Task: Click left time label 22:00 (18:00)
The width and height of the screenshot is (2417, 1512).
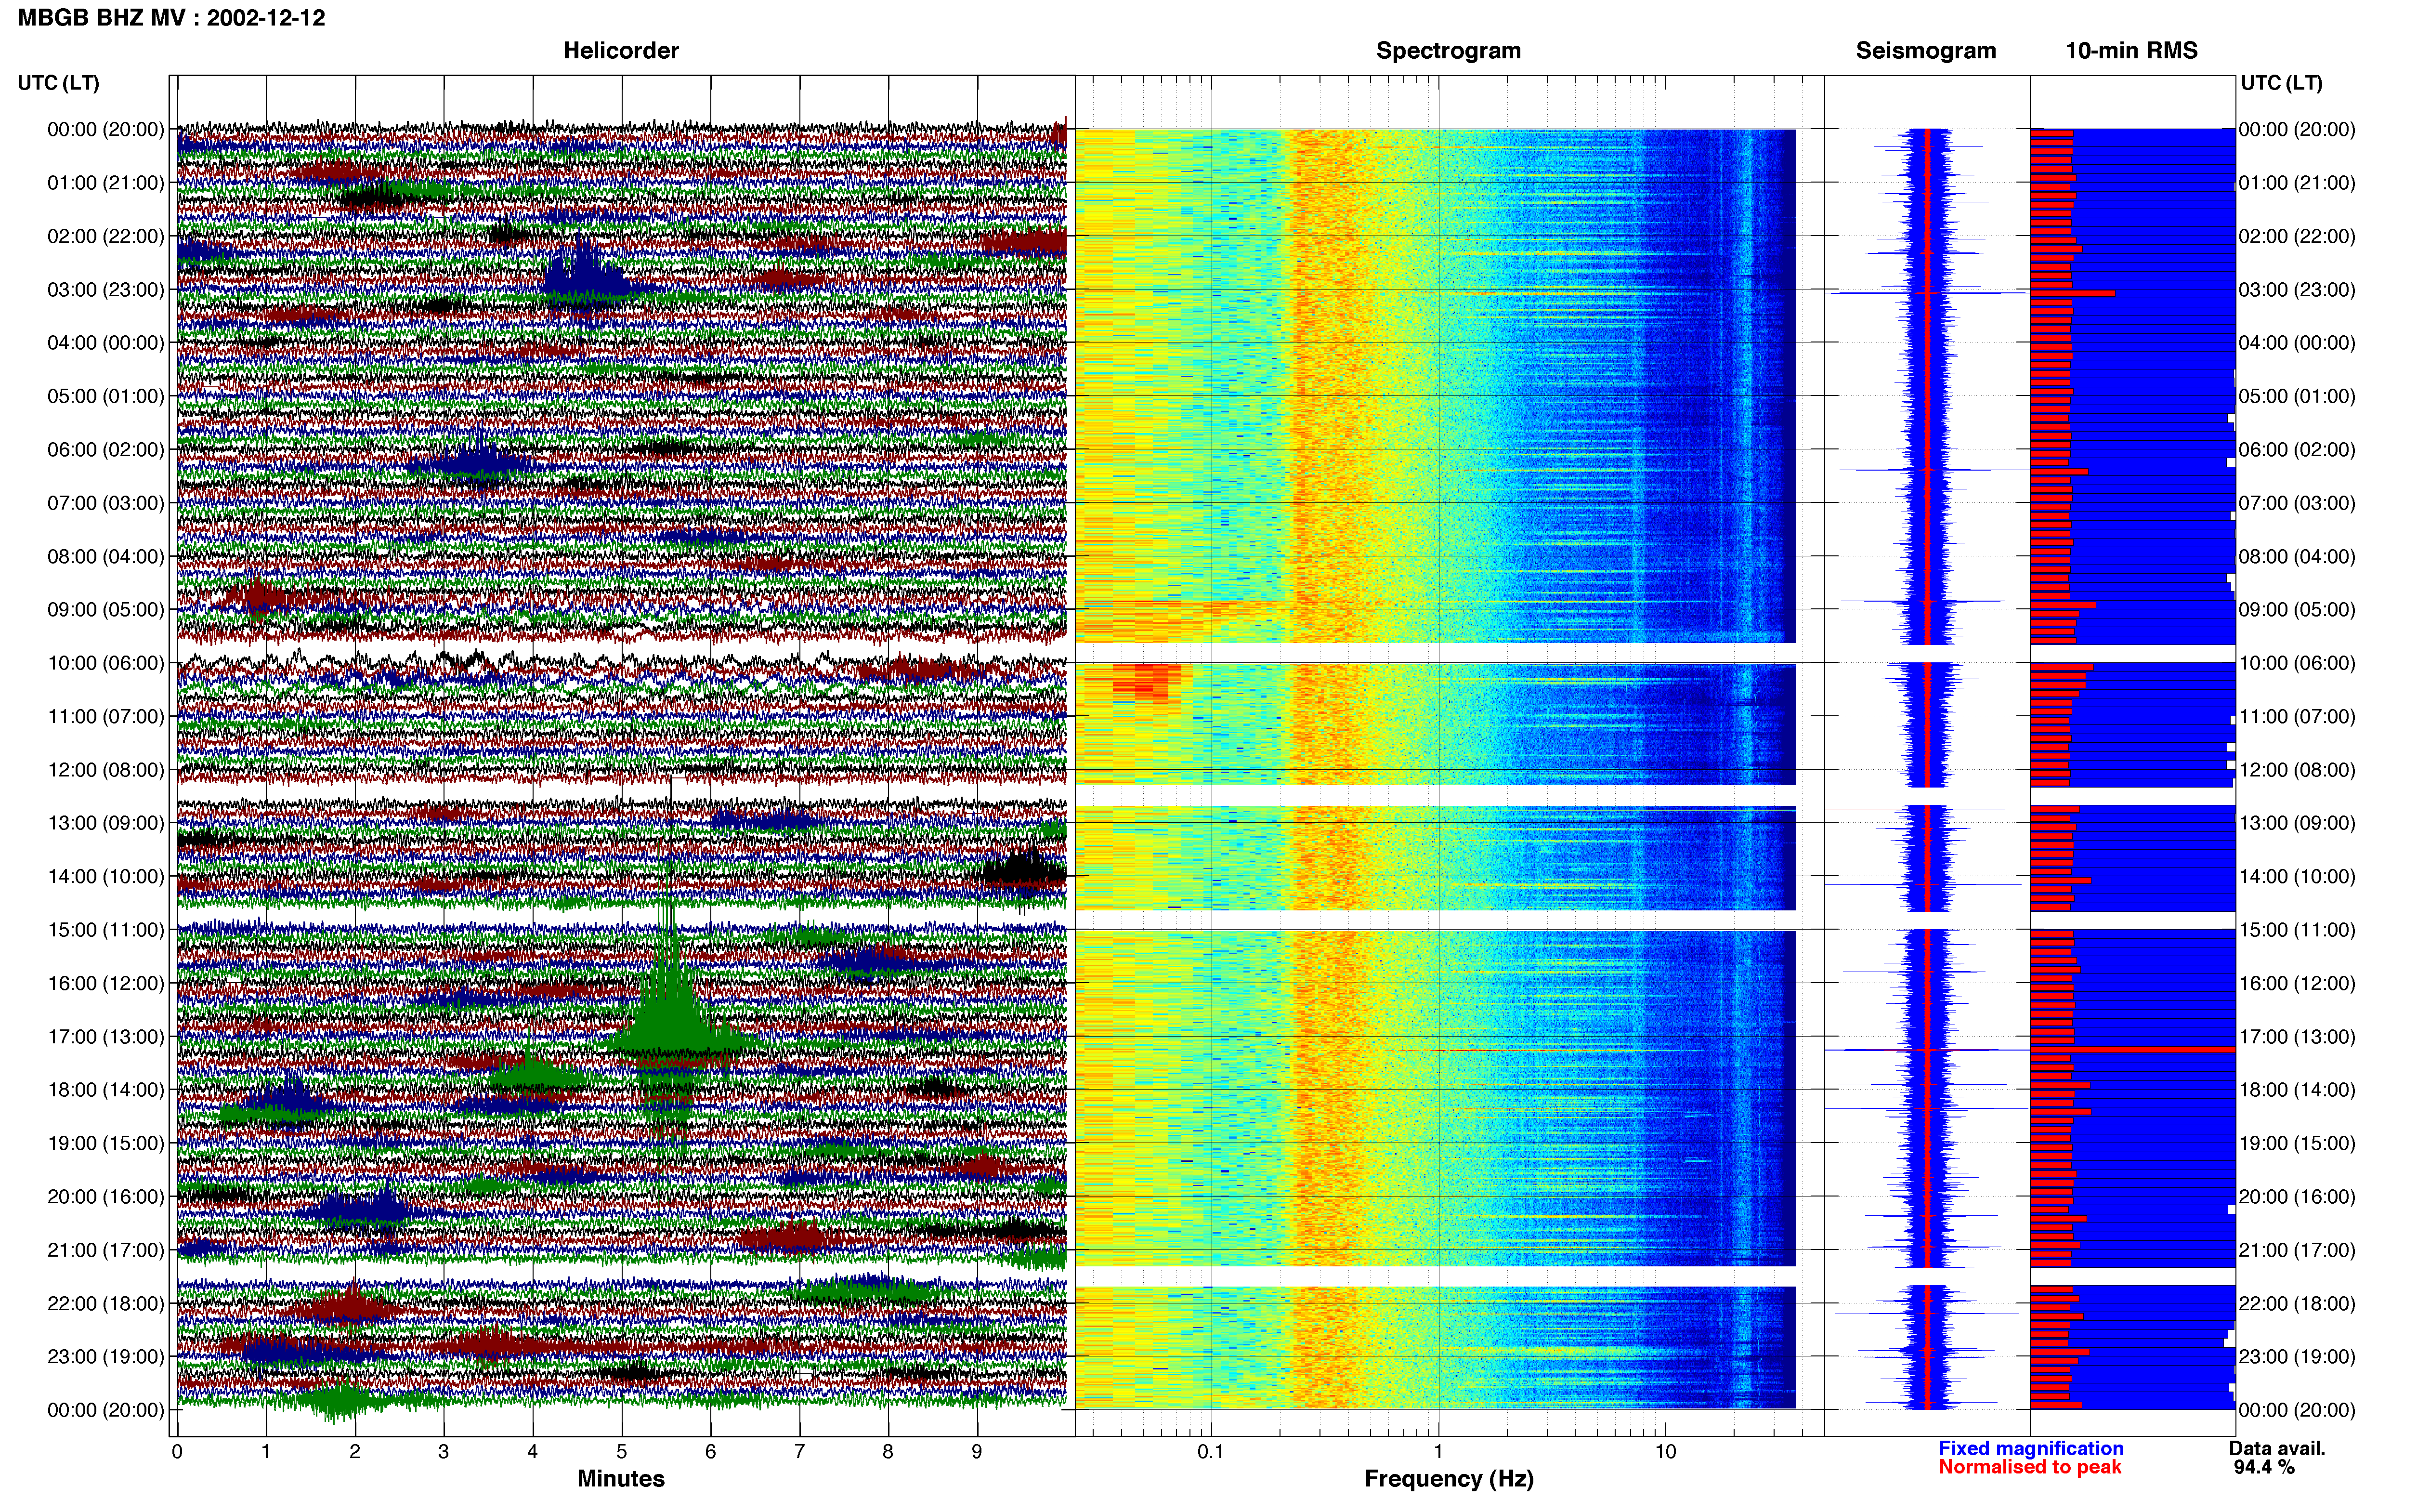Action: 106,1304
